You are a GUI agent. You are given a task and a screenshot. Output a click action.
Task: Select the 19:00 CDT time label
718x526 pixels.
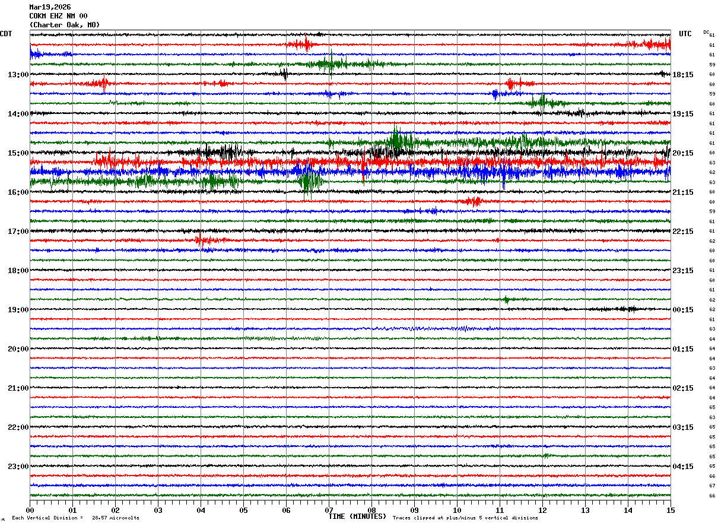coord(18,310)
